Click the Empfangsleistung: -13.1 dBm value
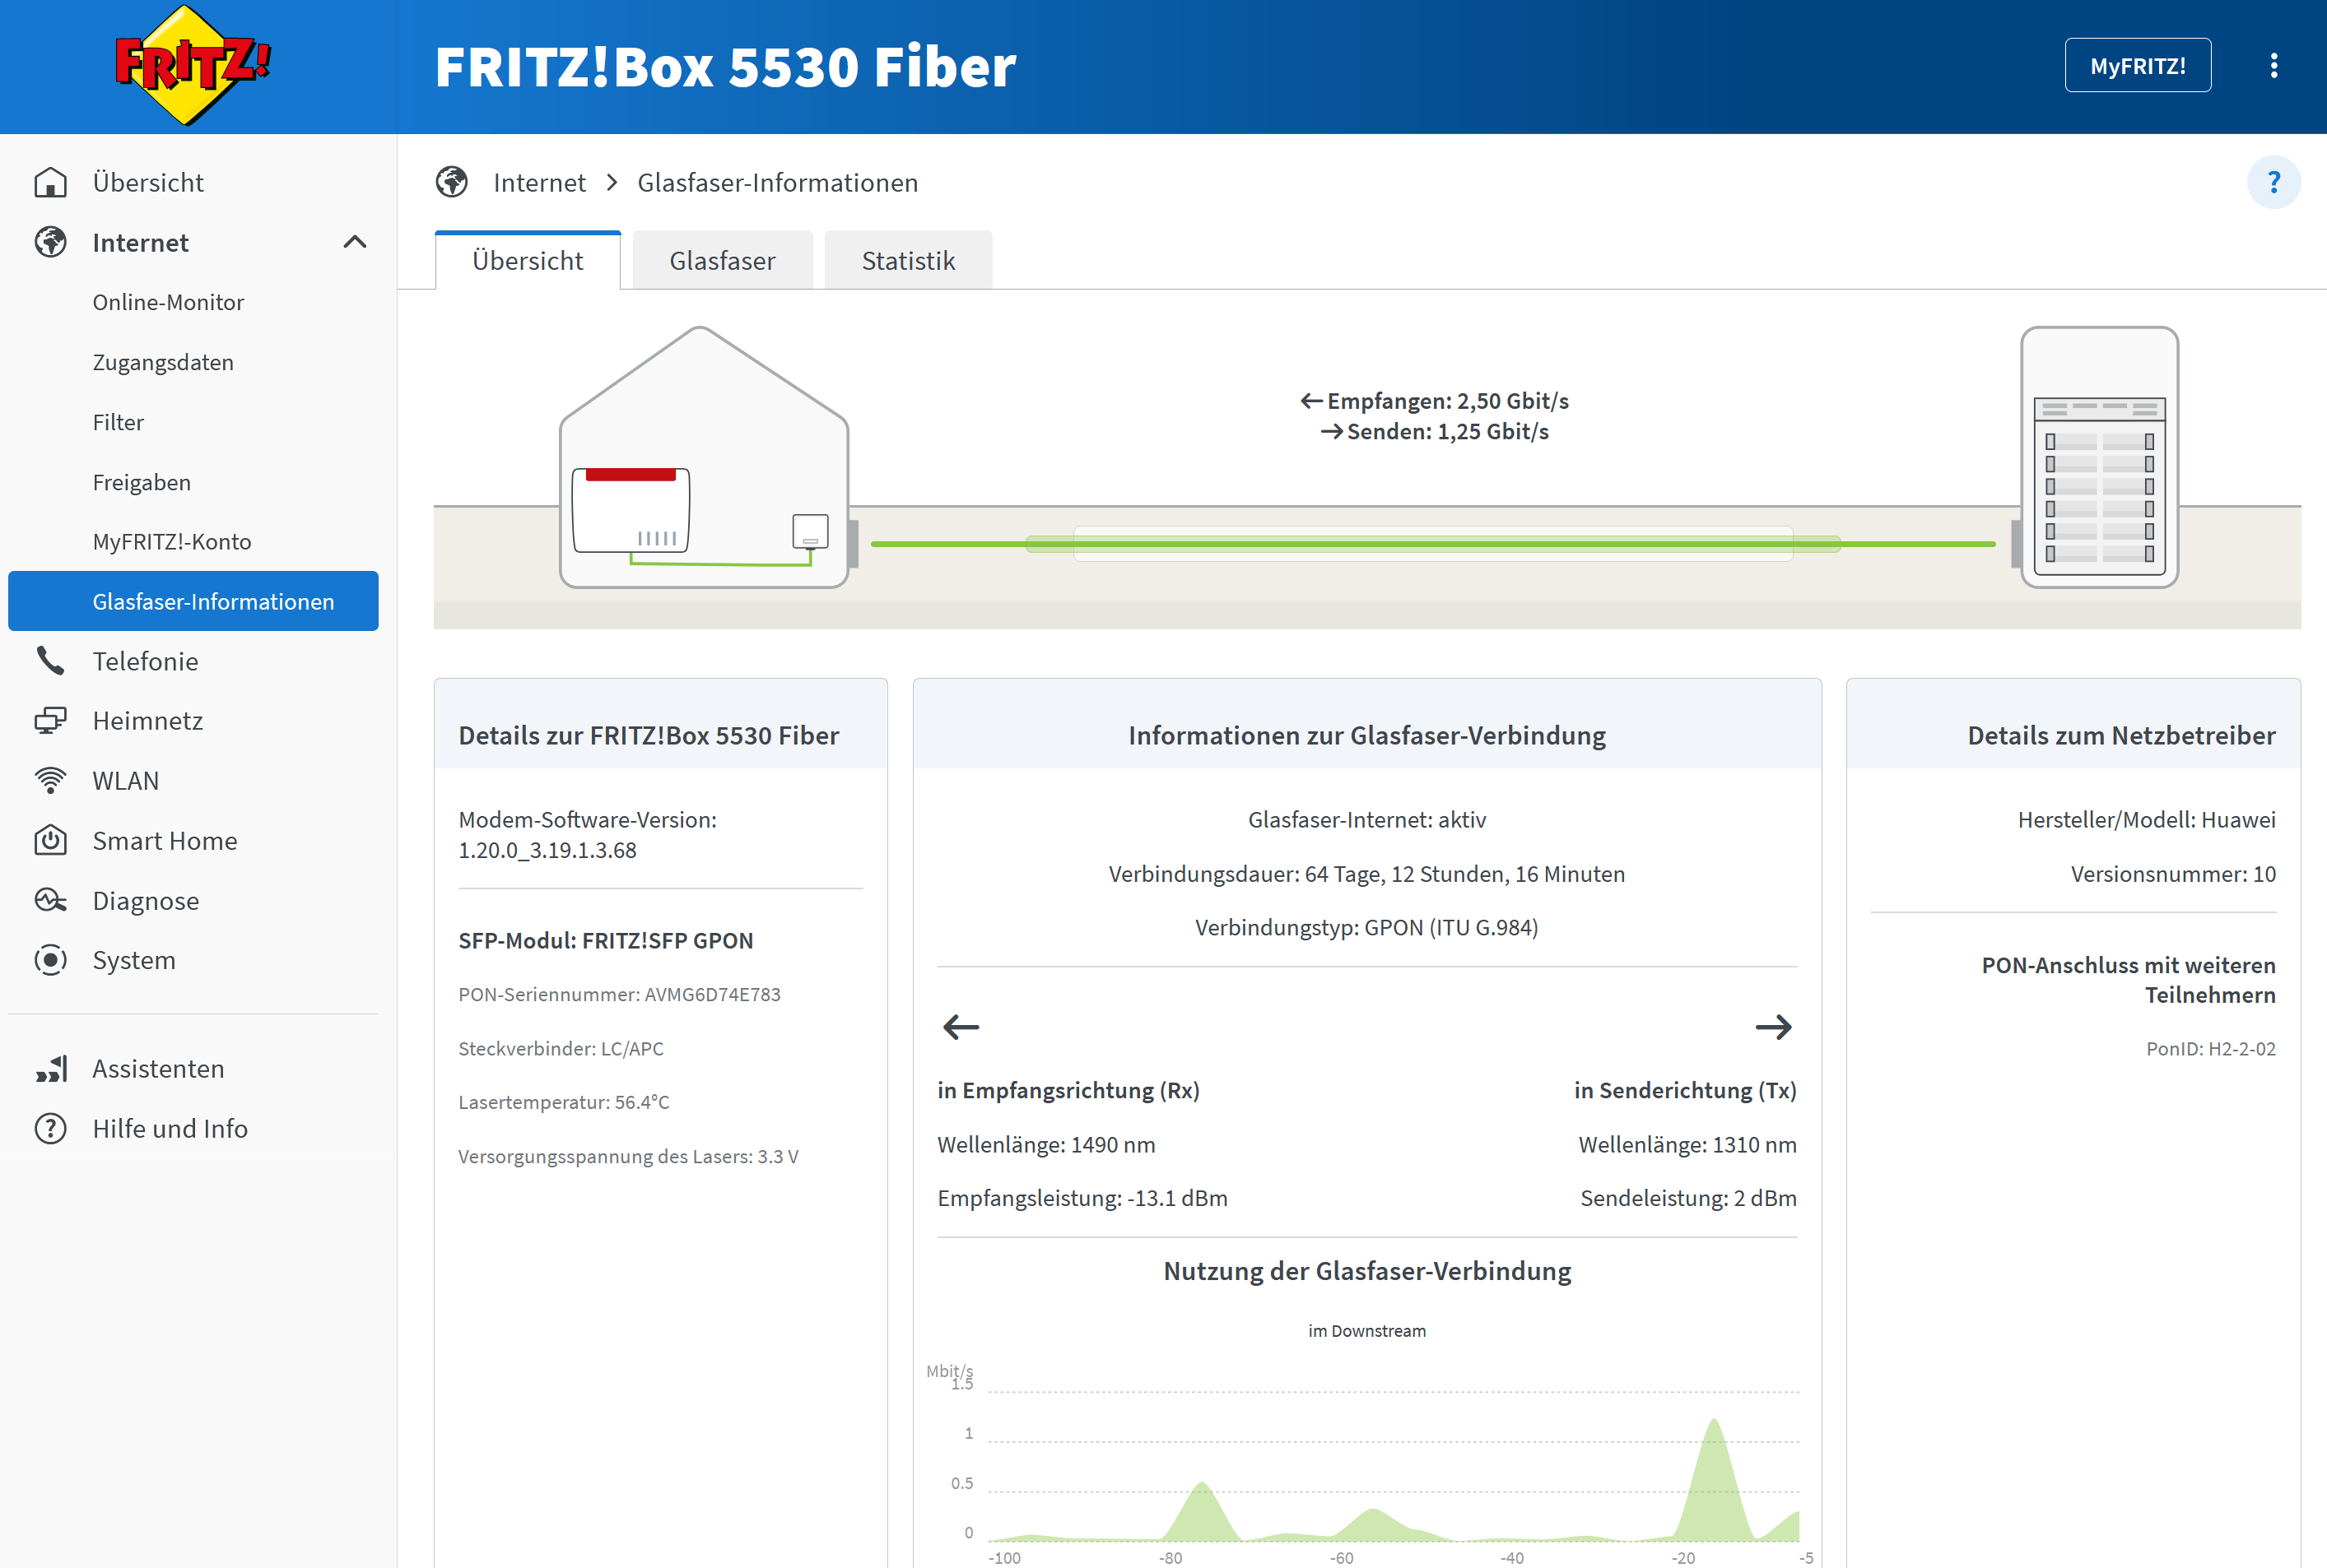 (1082, 1198)
